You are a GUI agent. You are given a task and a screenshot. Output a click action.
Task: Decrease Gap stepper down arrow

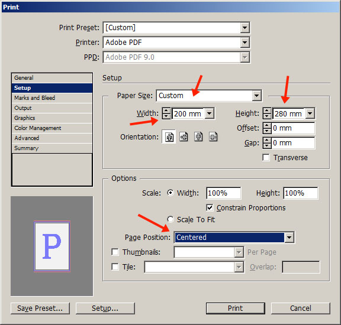tap(267, 145)
